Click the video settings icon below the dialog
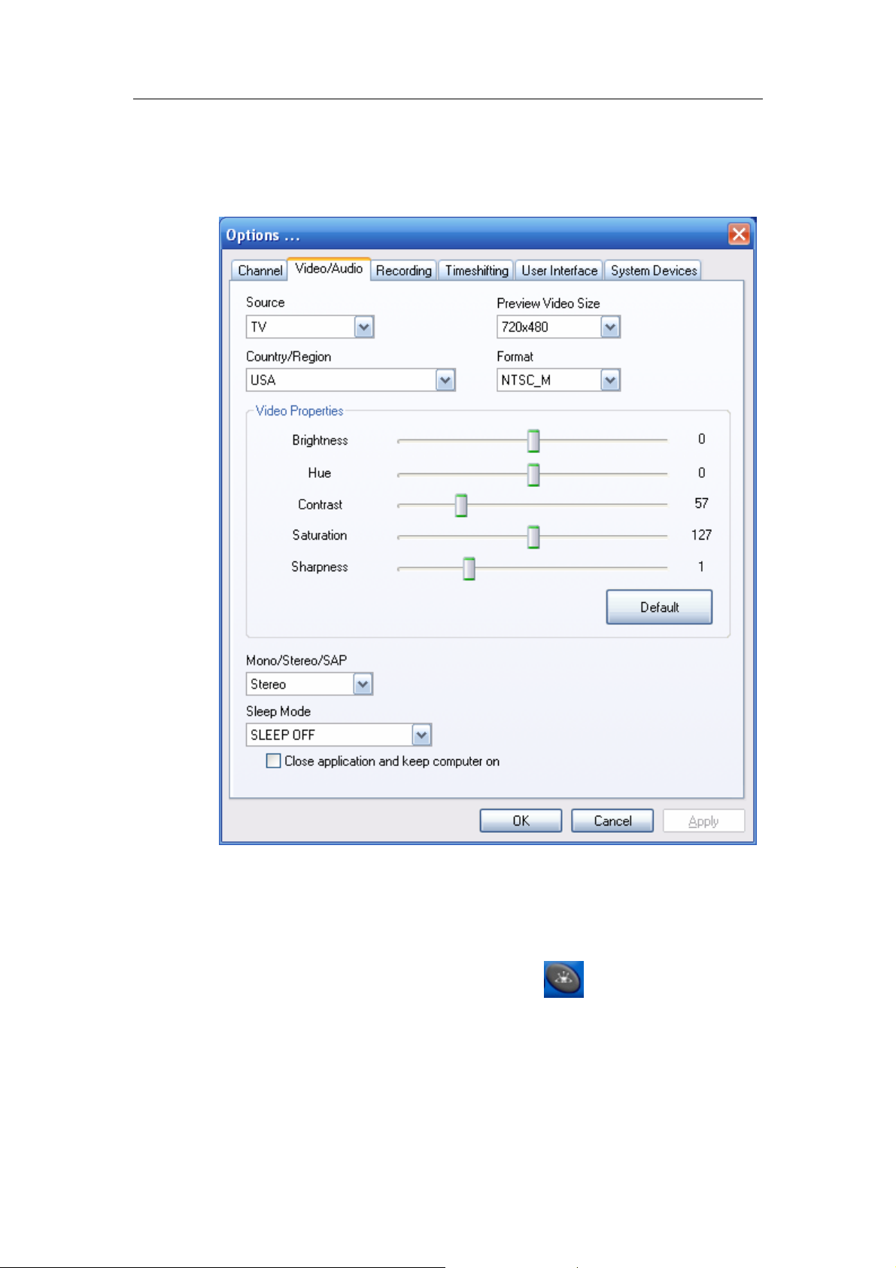The width and height of the screenshot is (896, 1268). [563, 979]
